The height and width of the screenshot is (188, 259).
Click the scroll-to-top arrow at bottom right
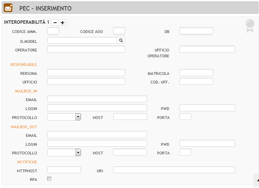pos(257,180)
